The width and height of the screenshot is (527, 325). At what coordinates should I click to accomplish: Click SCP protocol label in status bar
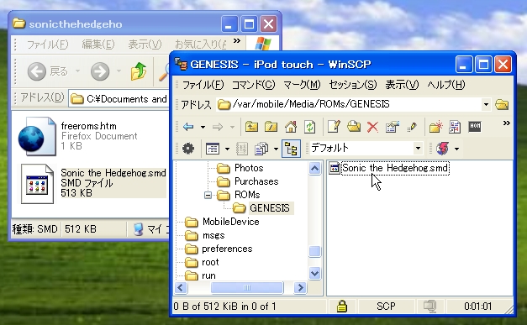point(386,307)
